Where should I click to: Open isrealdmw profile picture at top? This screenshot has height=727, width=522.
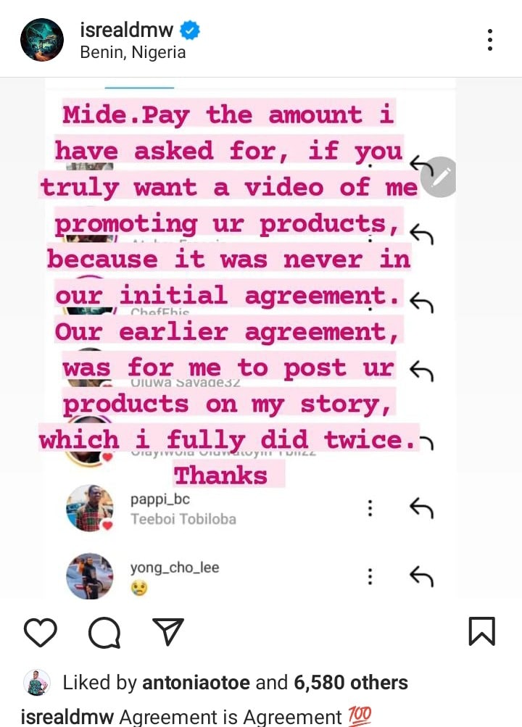(x=43, y=40)
